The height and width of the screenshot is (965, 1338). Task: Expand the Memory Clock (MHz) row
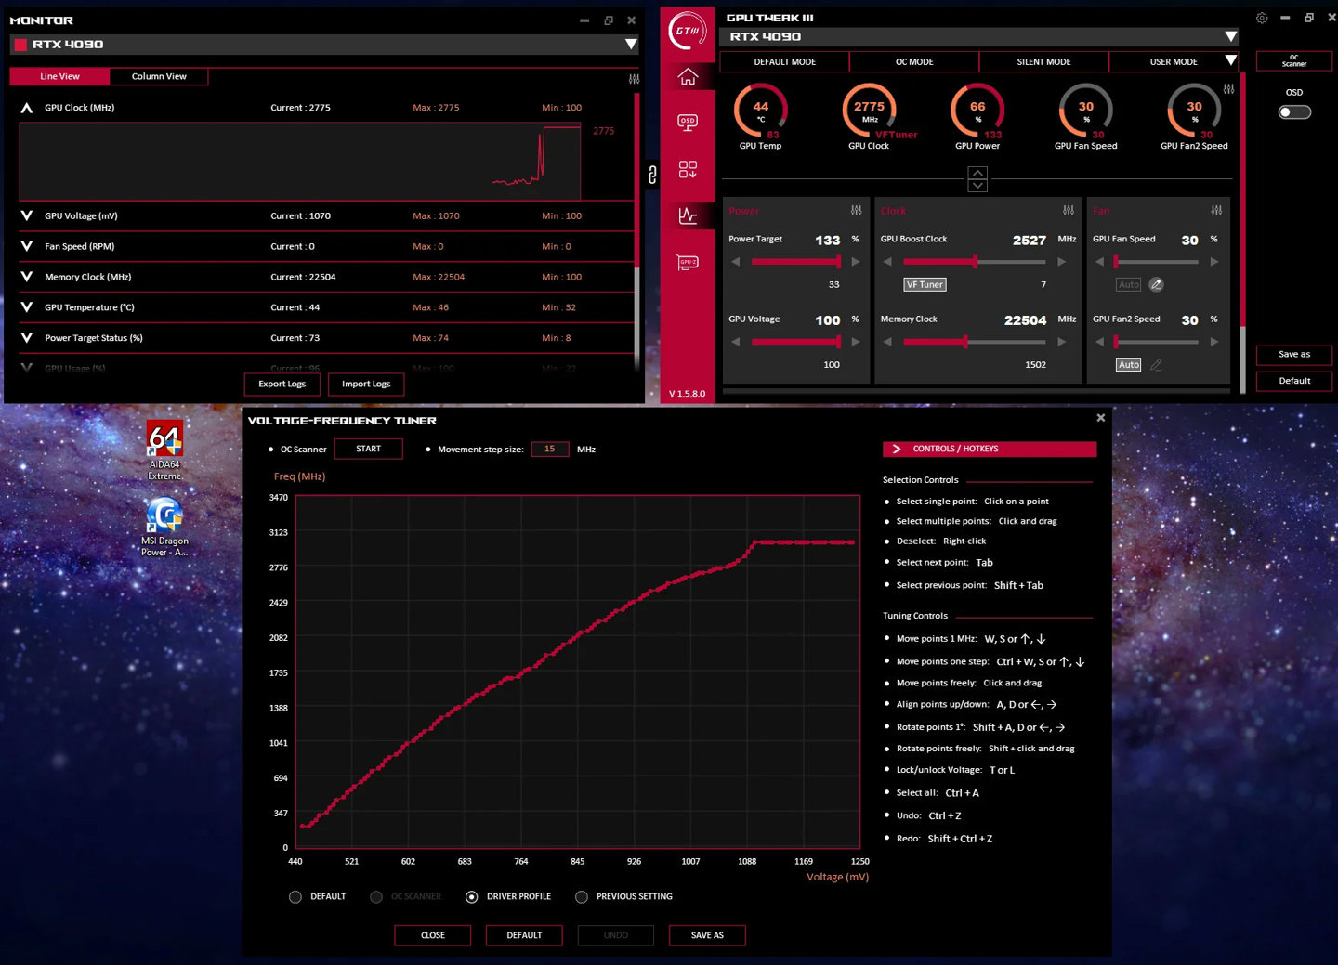[x=27, y=277]
